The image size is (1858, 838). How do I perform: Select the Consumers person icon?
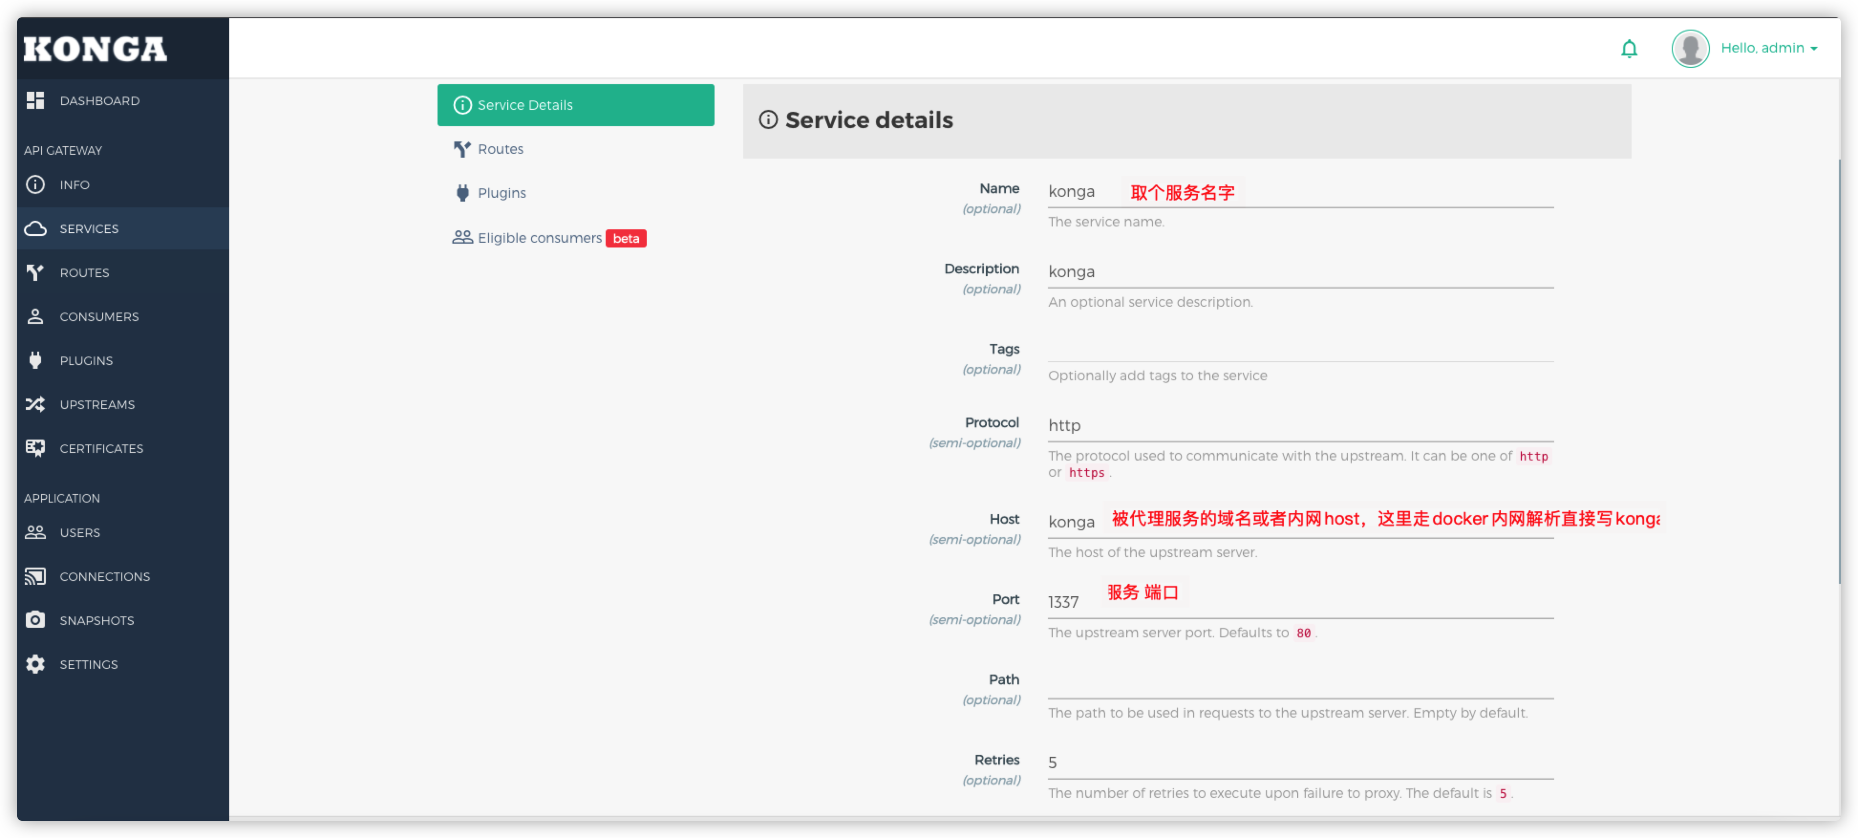pos(34,316)
